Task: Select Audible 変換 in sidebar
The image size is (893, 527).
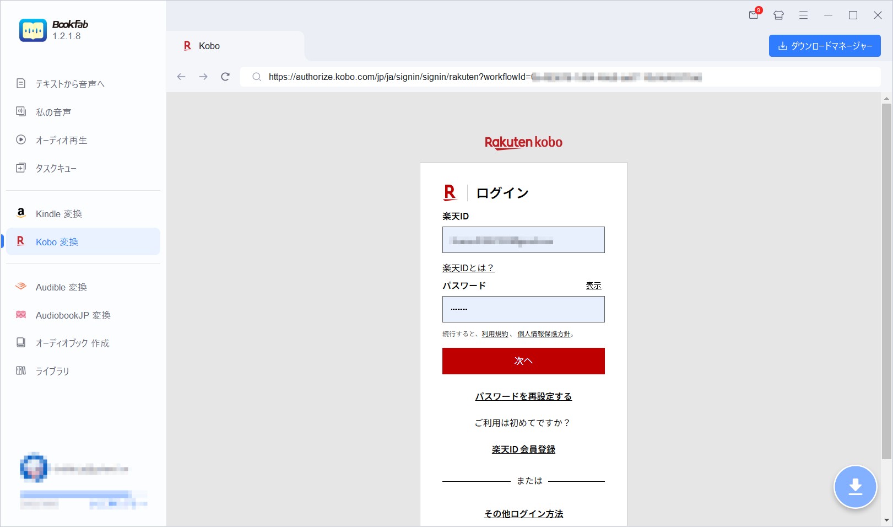Action: coord(61,287)
